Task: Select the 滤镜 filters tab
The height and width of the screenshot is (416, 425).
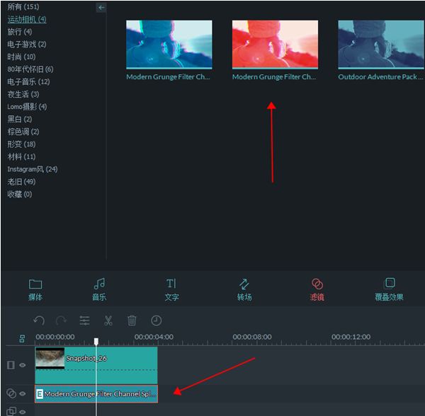Action: pyautogui.click(x=317, y=289)
